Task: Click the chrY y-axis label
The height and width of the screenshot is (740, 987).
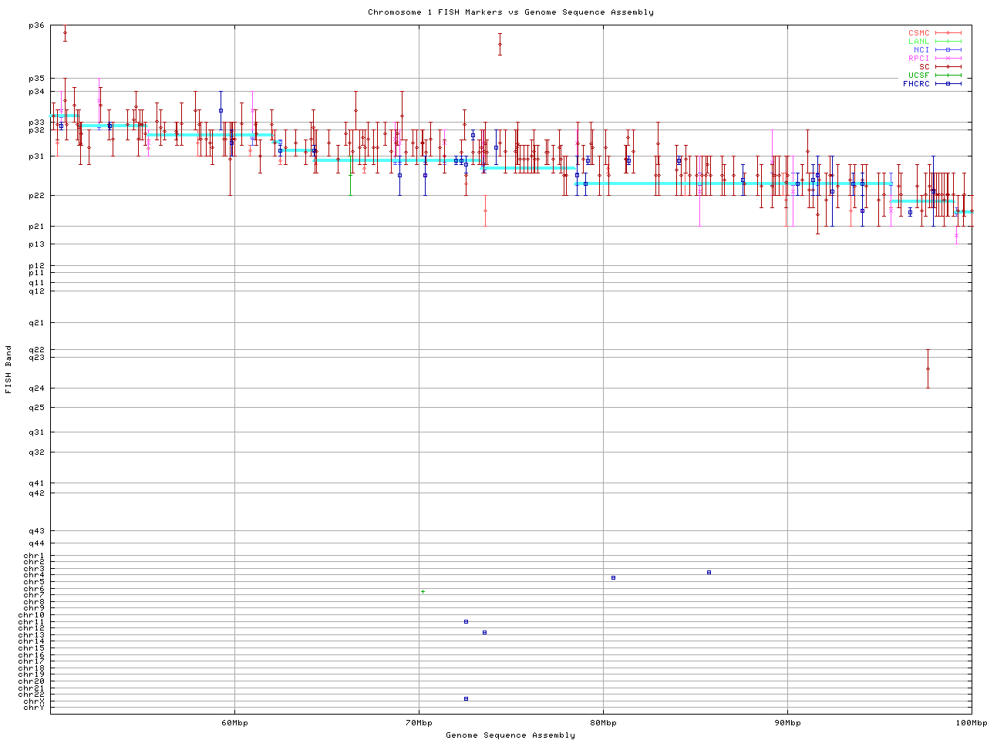Action: point(34,708)
